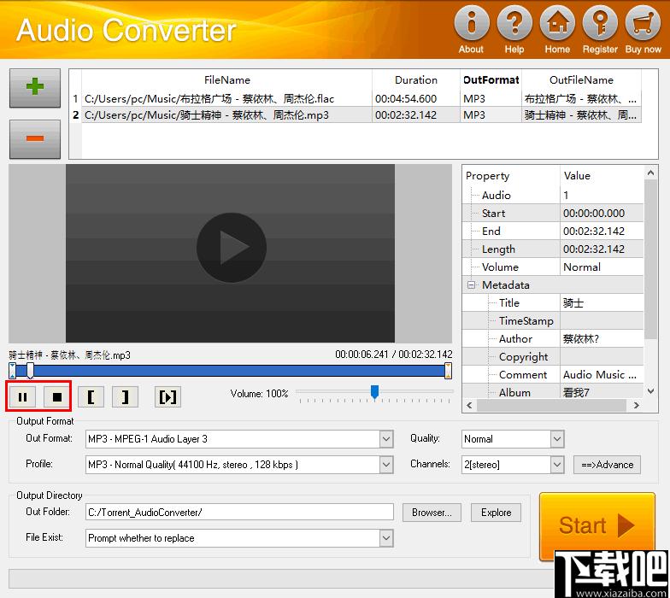Screen dimensions: 670x598
Task: Open the File Exist dropdown
Action: (x=386, y=538)
